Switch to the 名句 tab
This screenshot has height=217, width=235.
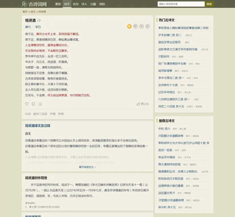[x=75, y=4]
